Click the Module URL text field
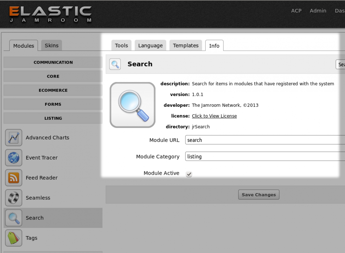Screen dimensions: 345x253 tap(264, 140)
